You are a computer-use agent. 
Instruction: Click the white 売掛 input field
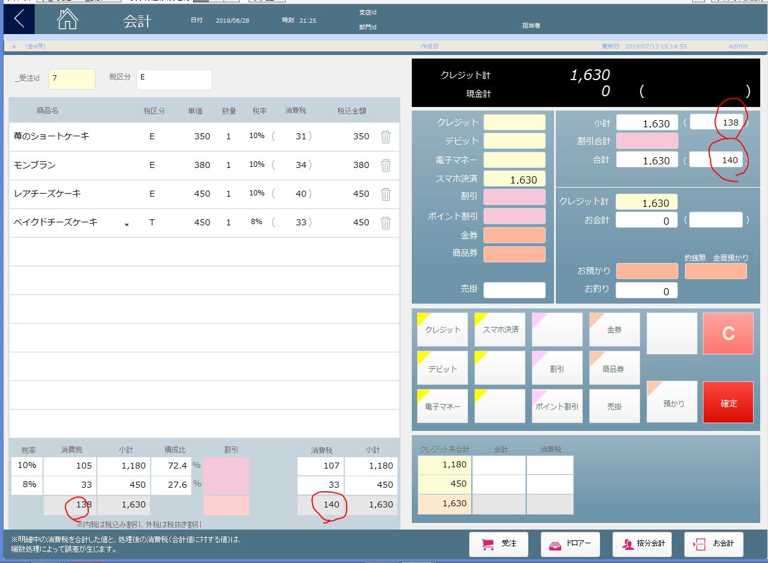pos(515,290)
